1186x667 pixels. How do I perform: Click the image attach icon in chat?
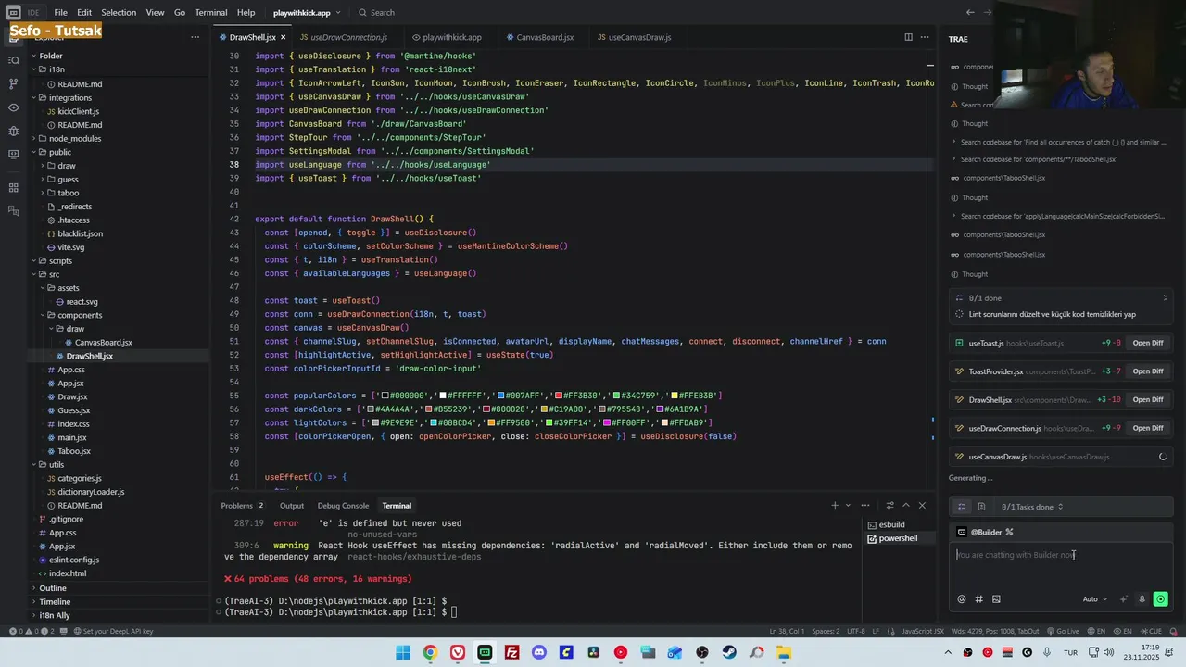click(996, 599)
